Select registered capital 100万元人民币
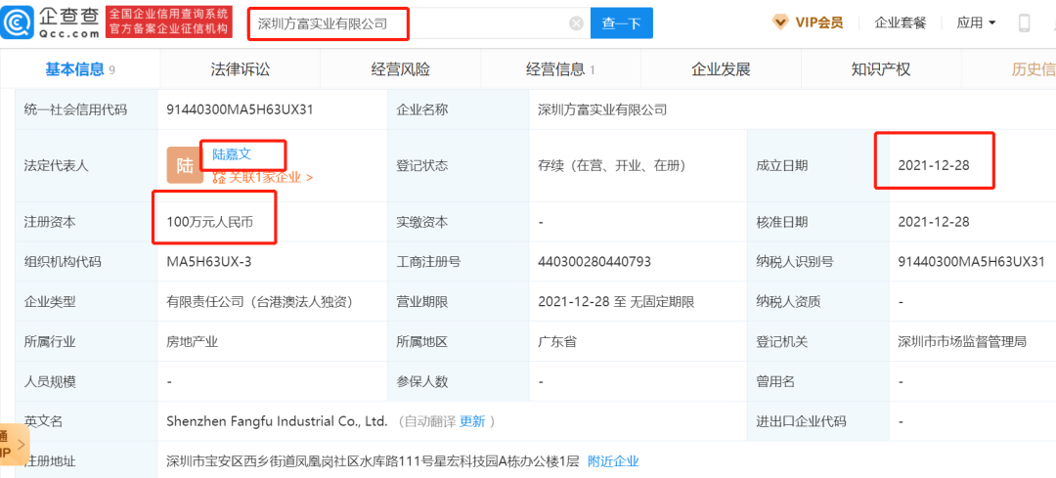Image resolution: width=1056 pixels, height=478 pixels. click(210, 222)
